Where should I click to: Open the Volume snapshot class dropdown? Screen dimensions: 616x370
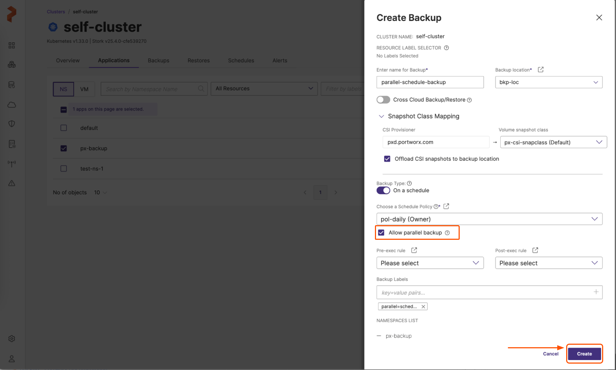553,142
